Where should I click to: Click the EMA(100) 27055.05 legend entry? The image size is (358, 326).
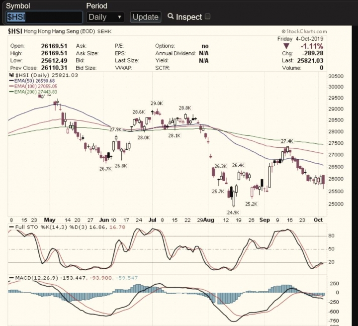pyautogui.click(x=33, y=86)
